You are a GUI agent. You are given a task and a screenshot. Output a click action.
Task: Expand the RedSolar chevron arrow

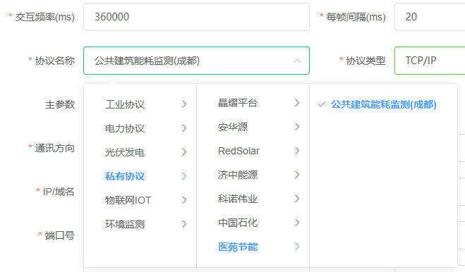click(x=297, y=151)
